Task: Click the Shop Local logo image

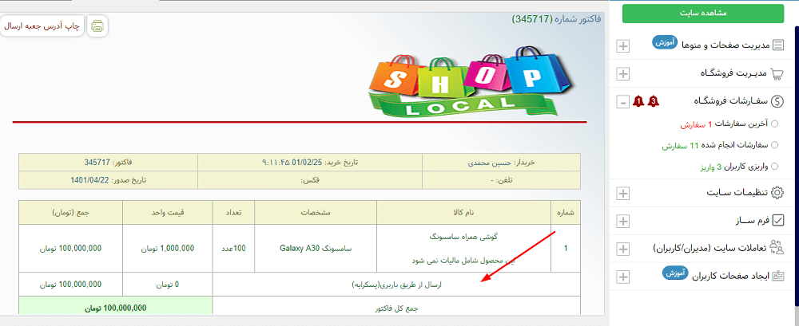Action: click(457, 80)
